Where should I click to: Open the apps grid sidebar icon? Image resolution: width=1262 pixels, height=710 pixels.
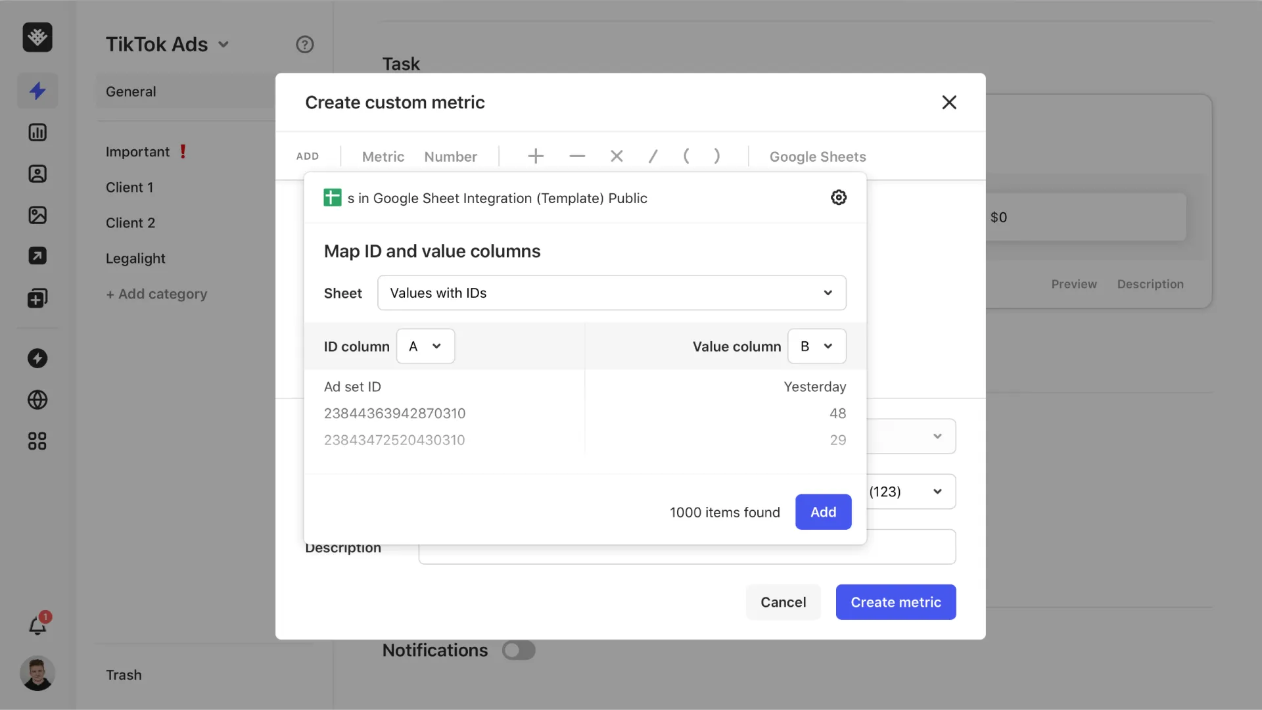coord(36,440)
